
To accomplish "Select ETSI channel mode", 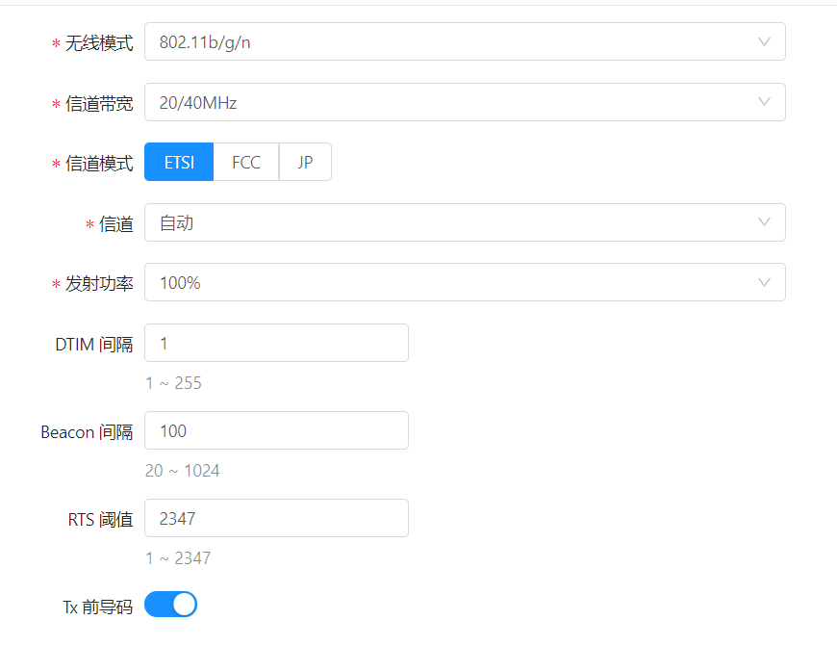I will 179,163.
